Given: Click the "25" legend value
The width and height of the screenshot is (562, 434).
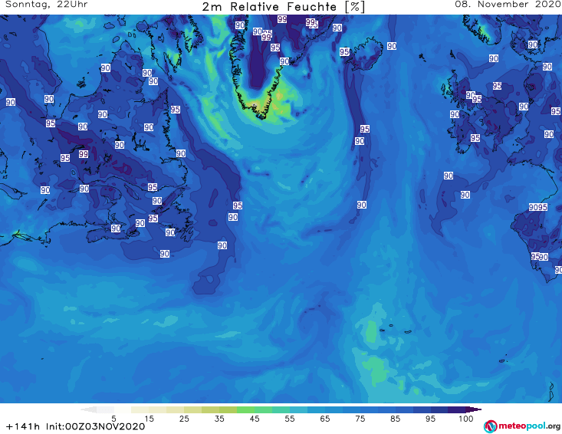Looking at the screenshot, I should pos(184,419).
